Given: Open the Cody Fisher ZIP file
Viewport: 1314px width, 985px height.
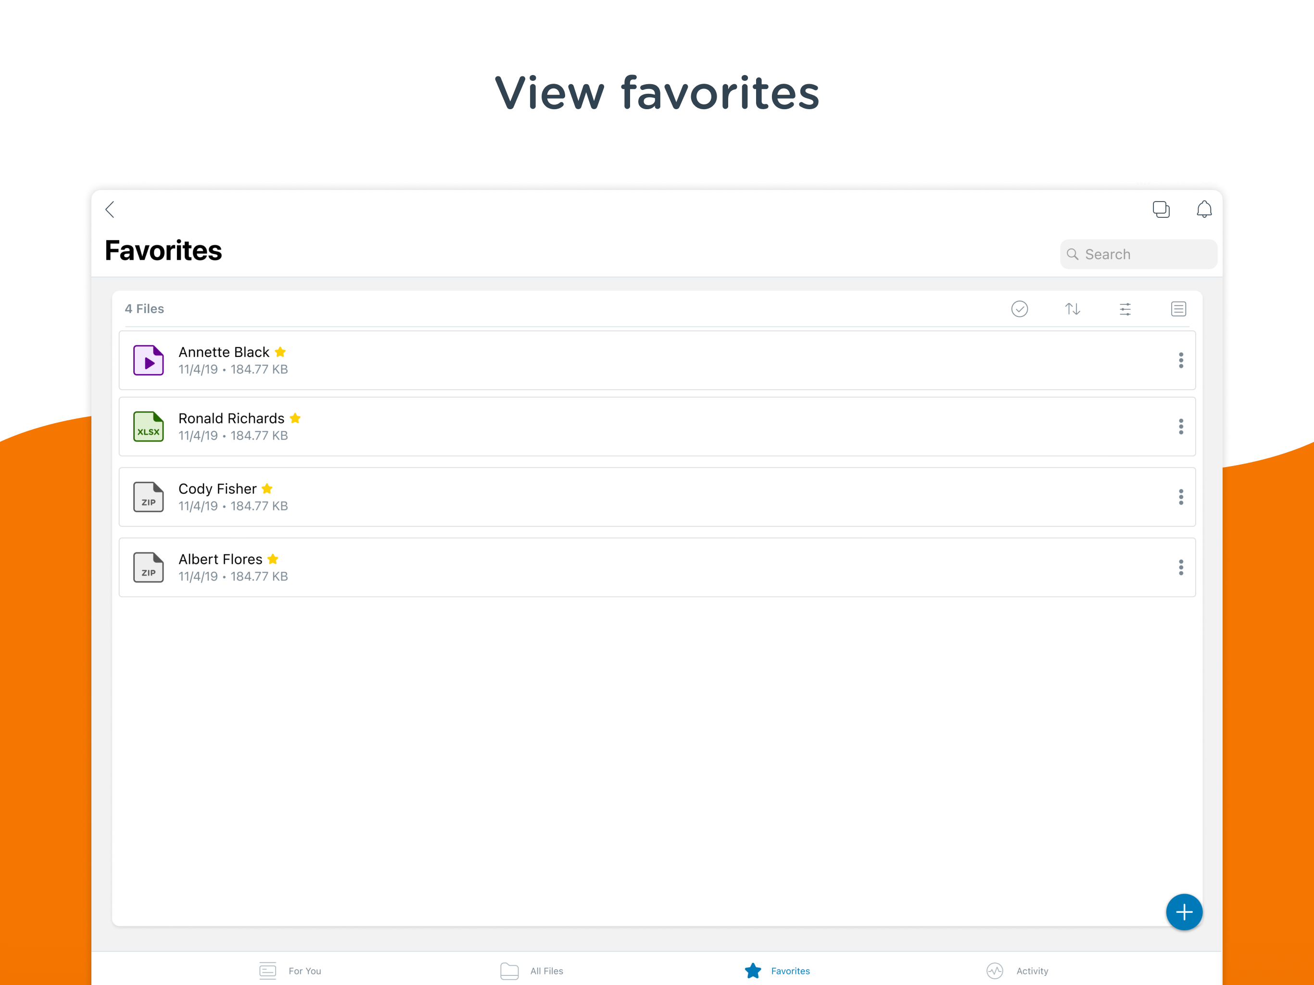Looking at the screenshot, I should click(149, 497).
